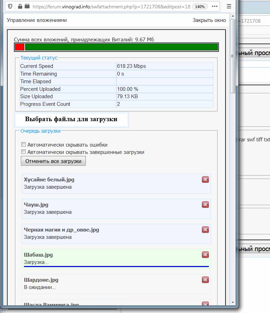
Task: Click the Size Uploaded value 79.13 KB
Action: 127,96
